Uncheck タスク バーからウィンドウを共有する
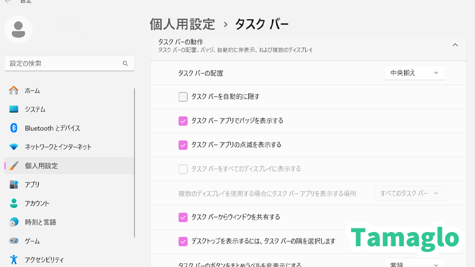This screenshot has height=267, width=475. pos(183,217)
